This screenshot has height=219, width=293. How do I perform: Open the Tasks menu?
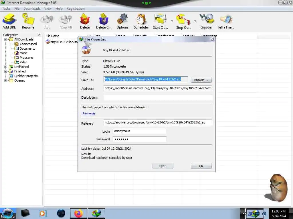click(x=6, y=9)
